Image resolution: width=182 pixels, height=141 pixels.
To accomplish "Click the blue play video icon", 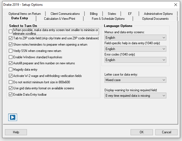I will [13, 117].
